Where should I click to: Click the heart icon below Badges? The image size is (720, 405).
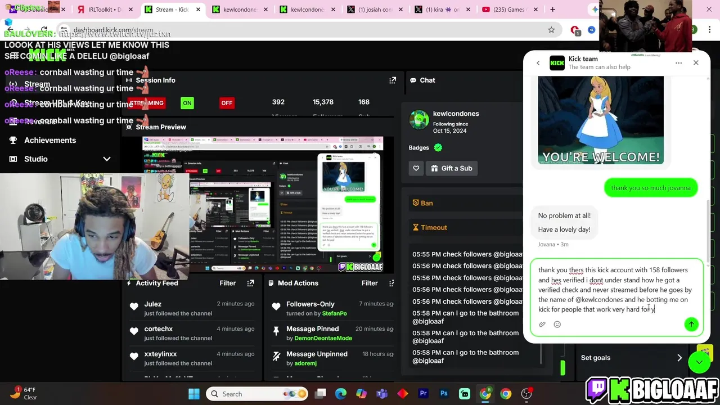point(416,168)
